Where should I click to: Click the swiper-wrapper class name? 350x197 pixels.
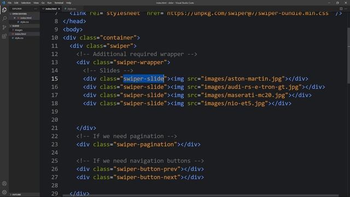[x=140, y=62]
